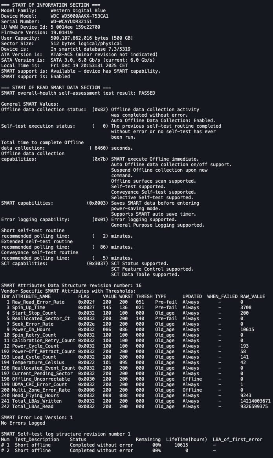Screen dimensions: 273x458
Task: Click the Total_LBAs_Written raw value
Action: (x=255, y=401)
